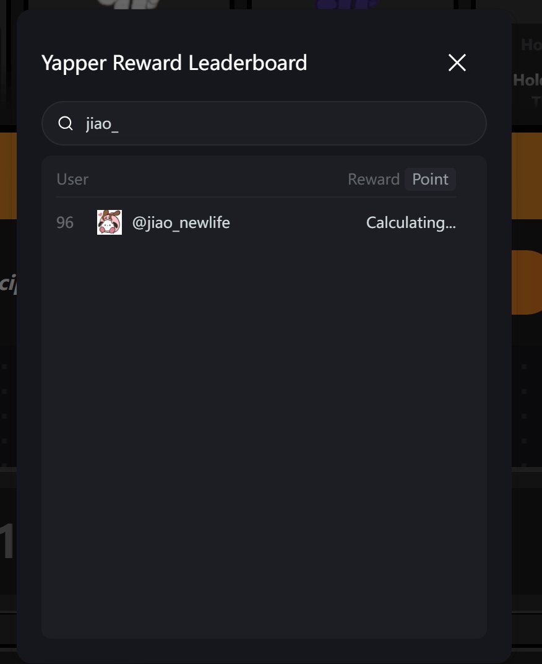Click the gray image at top left background
Image resolution: width=542 pixels, height=664 pixels.
pyautogui.click(x=130, y=4)
